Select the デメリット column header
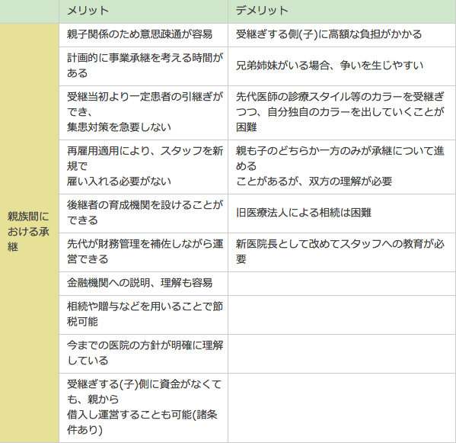This screenshot has height=443, width=456. [342, 11]
